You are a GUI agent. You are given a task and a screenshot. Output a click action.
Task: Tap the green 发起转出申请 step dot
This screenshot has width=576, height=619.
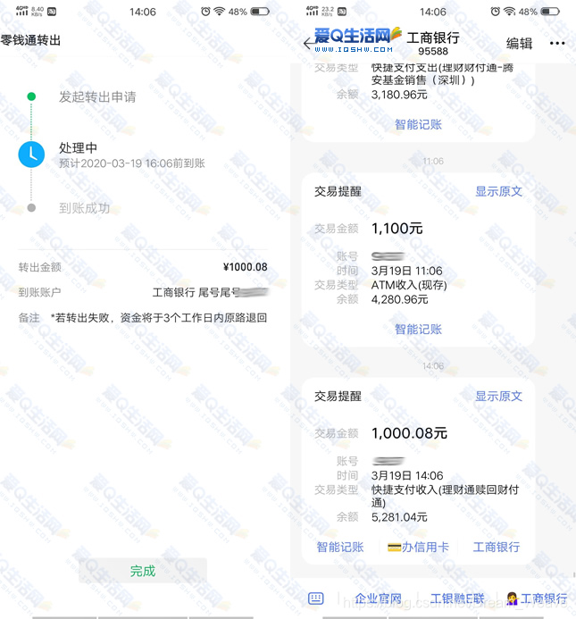[31, 96]
